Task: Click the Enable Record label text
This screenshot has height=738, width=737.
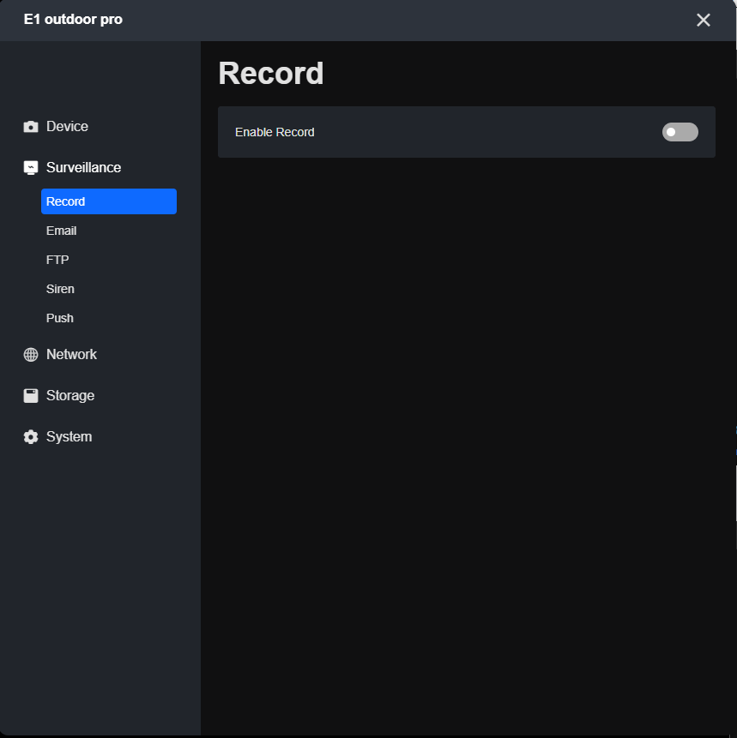Action: 275,132
